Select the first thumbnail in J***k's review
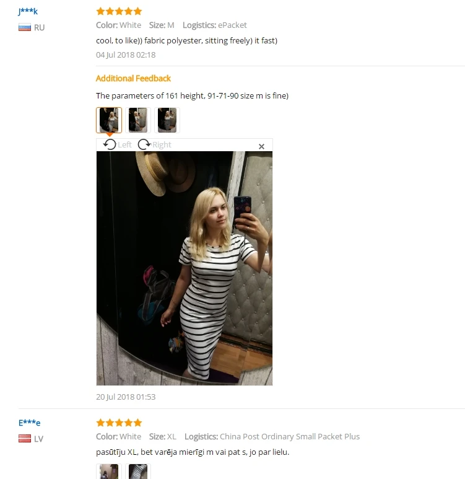 pos(109,120)
